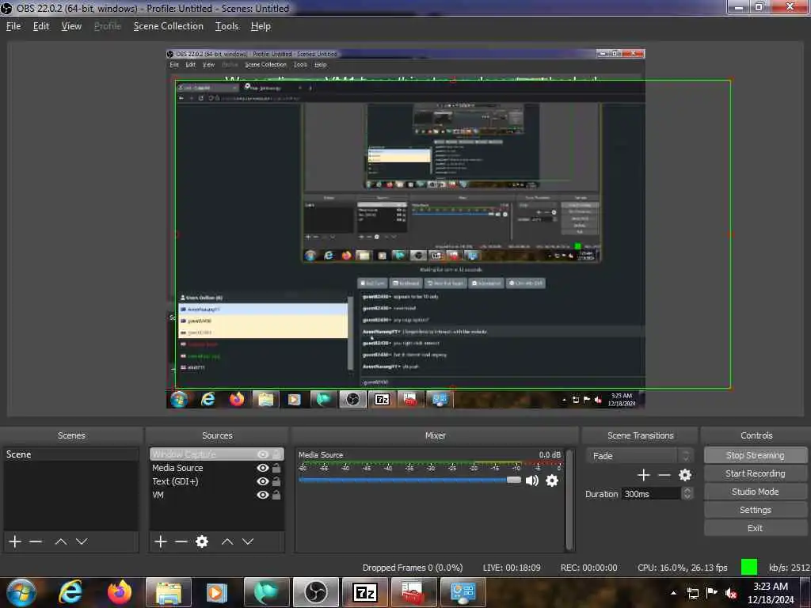Image resolution: width=811 pixels, height=608 pixels.
Task: Open the Edit menu
Action: click(x=41, y=26)
